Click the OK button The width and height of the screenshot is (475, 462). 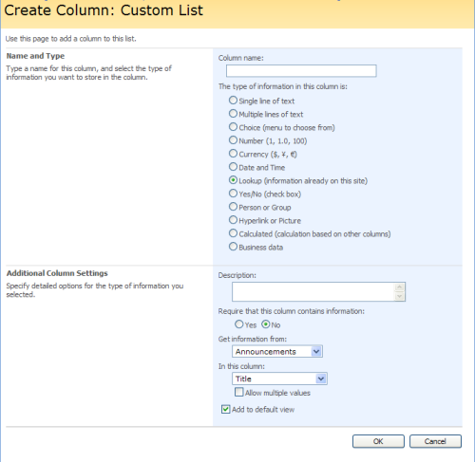click(x=378, y=441)
